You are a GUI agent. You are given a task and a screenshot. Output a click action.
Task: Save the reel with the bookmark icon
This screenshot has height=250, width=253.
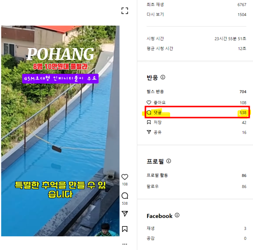pos(125,229)
